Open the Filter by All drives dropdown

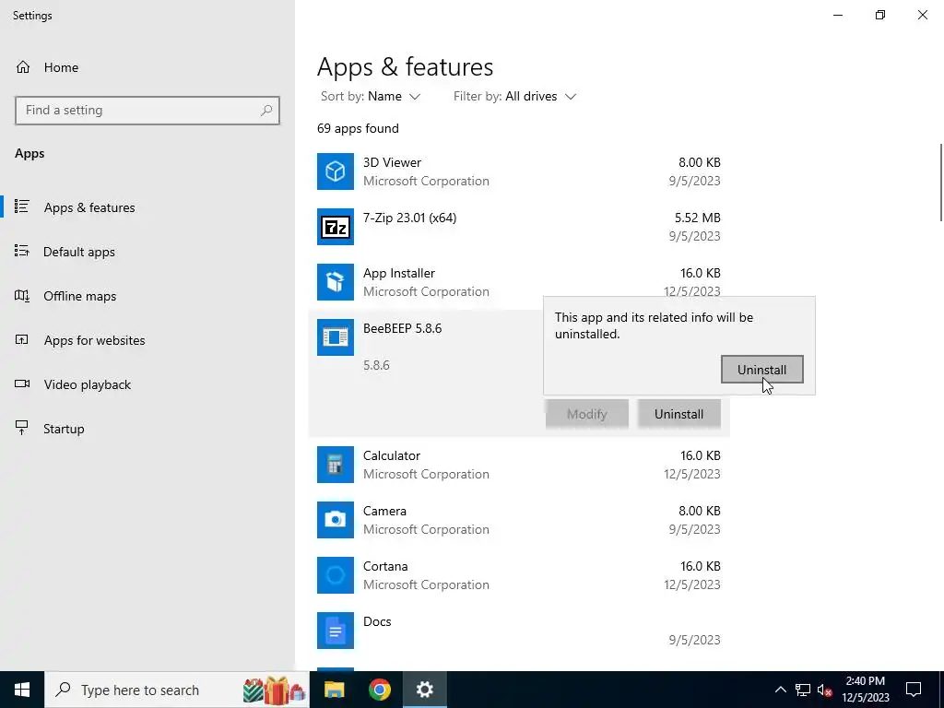pos(514,96)
